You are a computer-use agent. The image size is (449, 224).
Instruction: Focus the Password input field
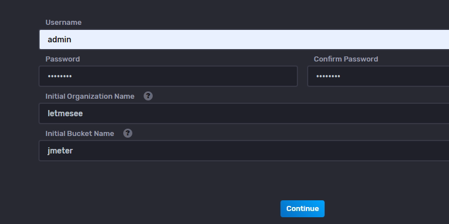pyautogui.click(x=168, y=76)
